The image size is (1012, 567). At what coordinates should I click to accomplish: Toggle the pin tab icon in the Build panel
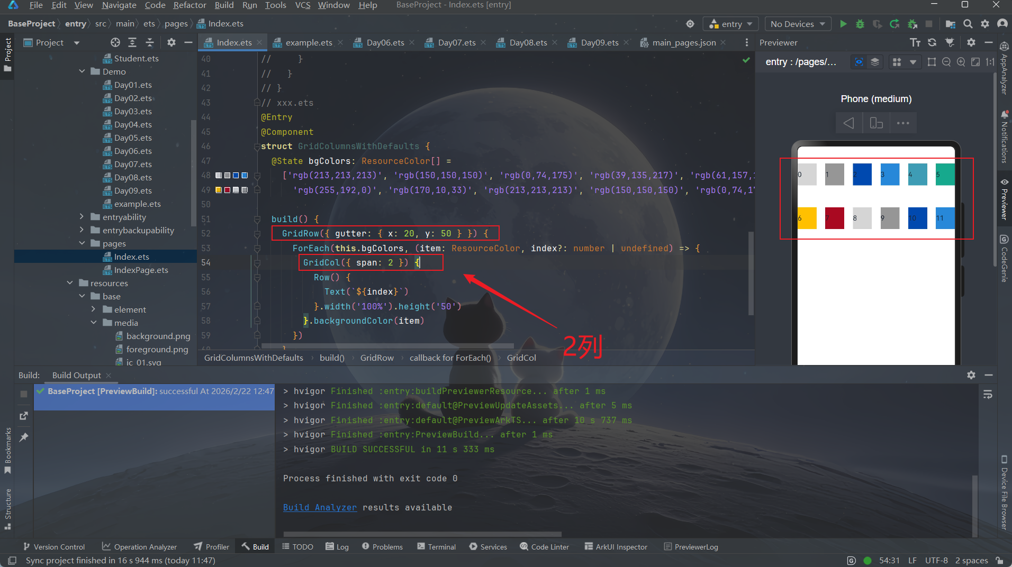coord(23,437)
